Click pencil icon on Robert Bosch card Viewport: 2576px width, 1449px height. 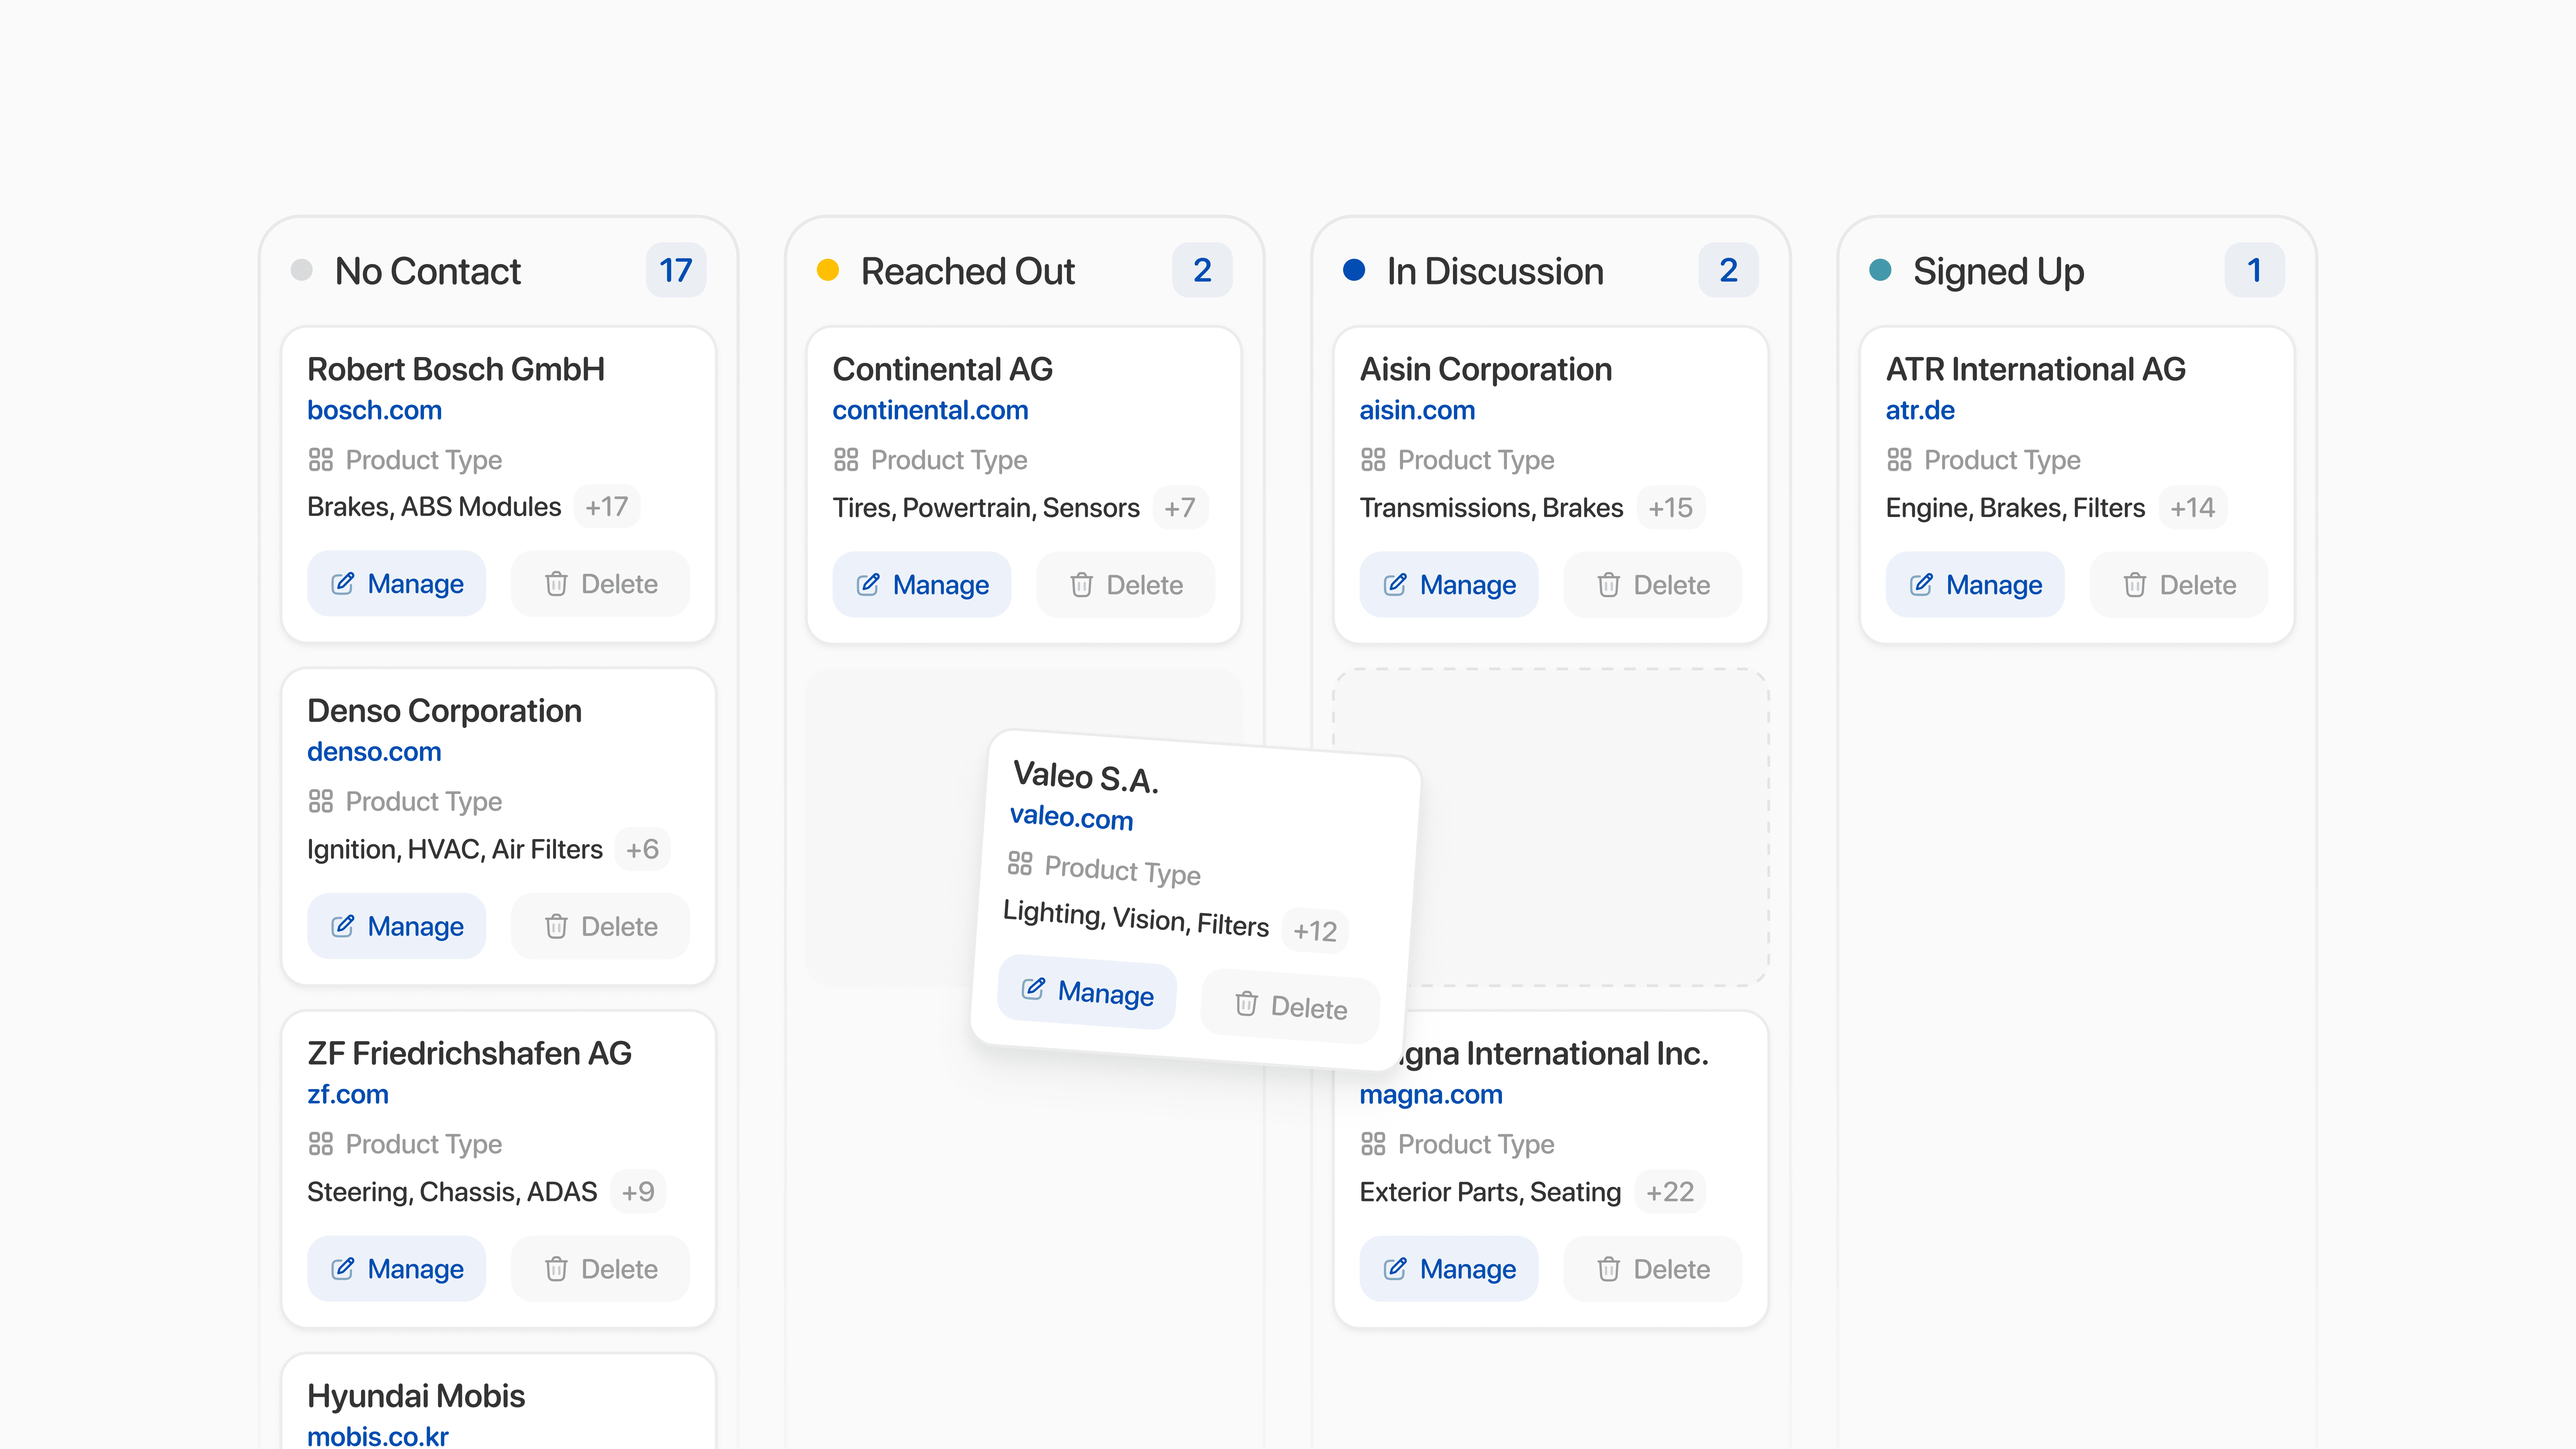(342, 583)
